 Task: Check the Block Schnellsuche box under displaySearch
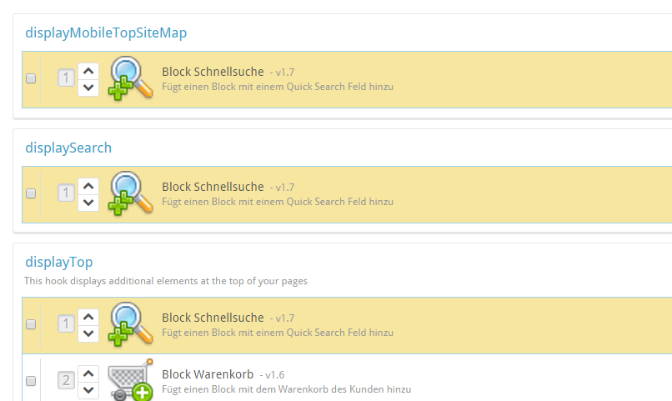31,193
